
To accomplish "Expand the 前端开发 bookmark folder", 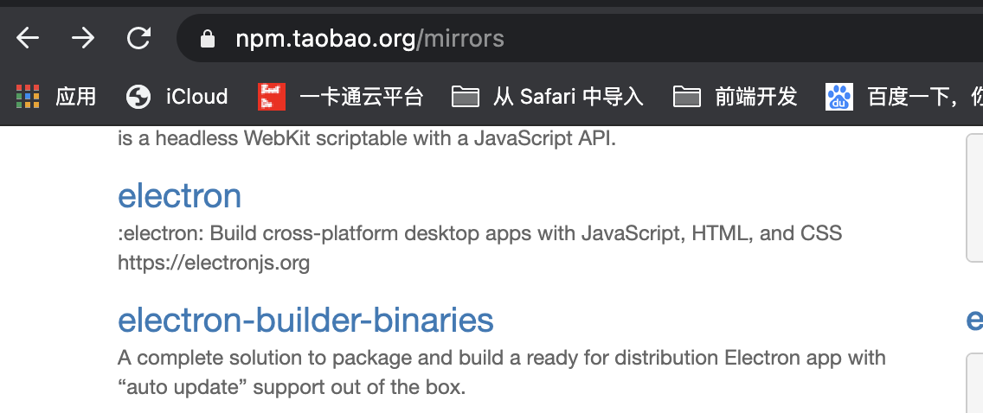I will pos(735,96).
